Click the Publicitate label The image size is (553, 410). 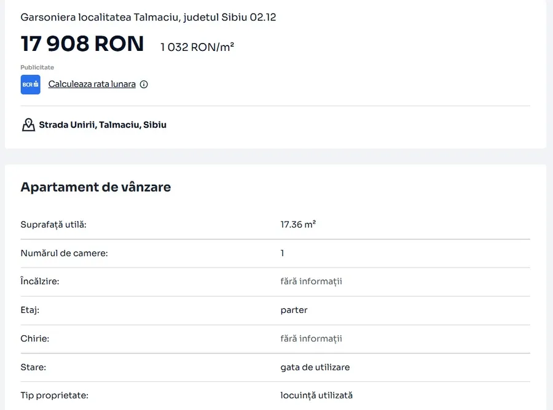[x=37, y=68]
